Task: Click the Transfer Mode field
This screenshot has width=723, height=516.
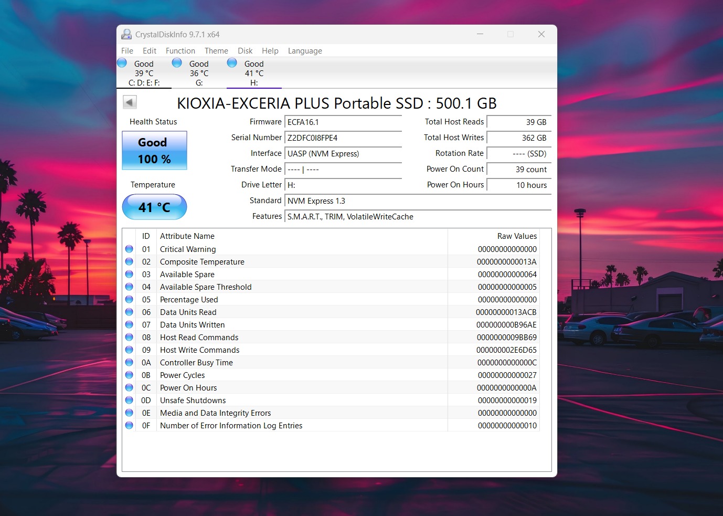Action: [343, 169]
